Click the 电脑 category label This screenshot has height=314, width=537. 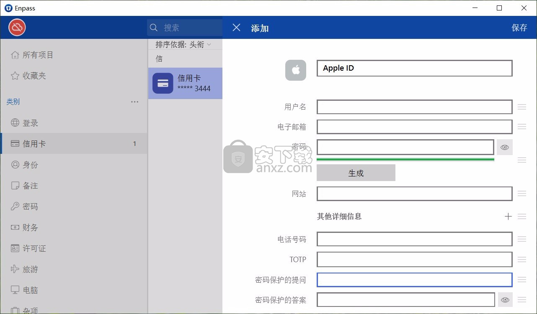[x=30, y=290]
